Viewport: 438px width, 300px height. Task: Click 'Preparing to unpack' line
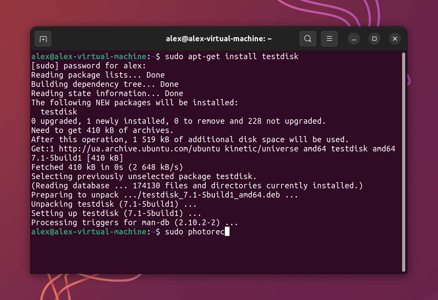point(165,195)
